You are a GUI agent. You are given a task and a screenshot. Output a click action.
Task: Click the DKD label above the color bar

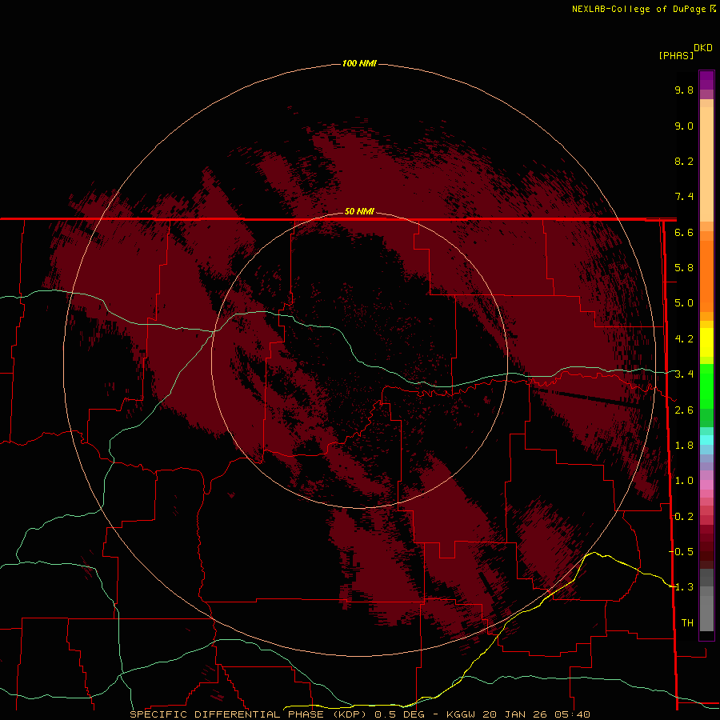coord(703,48)
